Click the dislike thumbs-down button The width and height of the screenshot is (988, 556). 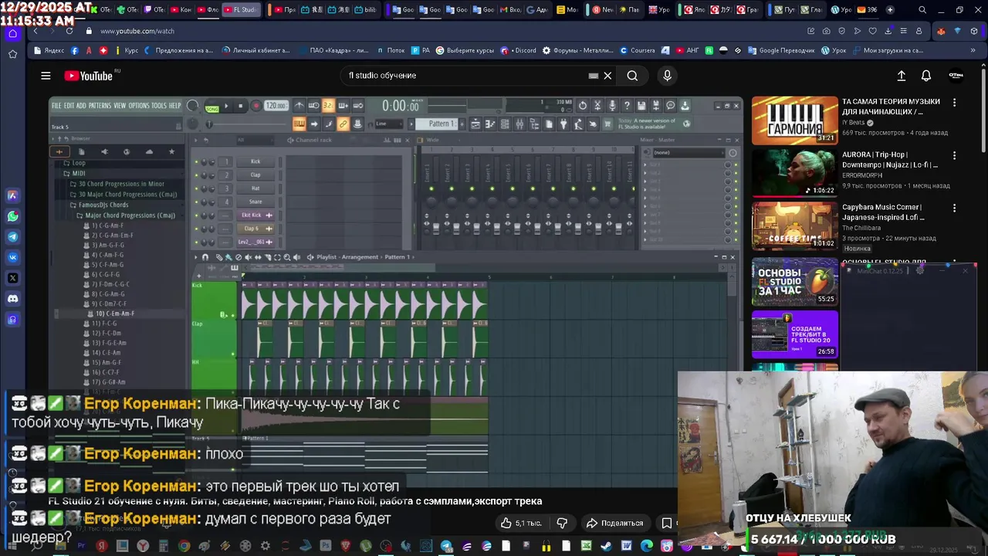click(x=562, y=523)
